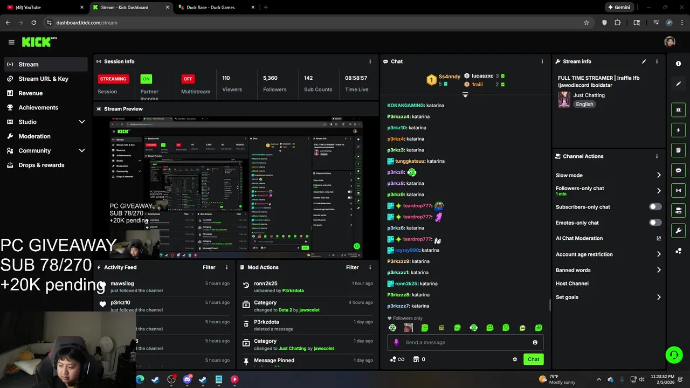Viewport: 690px width, 388px height.
Task: Click the info icon in right rail
Action: [x=679, y=64]
